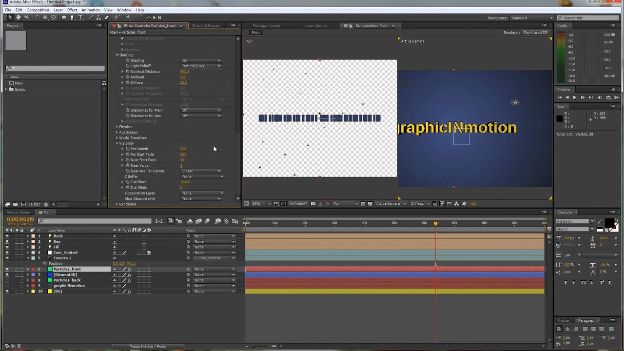Open the Light Falloff dropdown
Screen dimensions: 624x351
coord(201,66)
